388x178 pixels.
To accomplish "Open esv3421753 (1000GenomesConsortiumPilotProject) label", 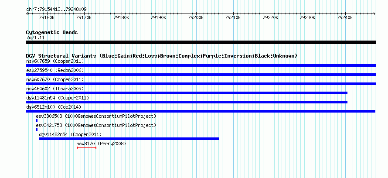I will [x=96, y=125].
